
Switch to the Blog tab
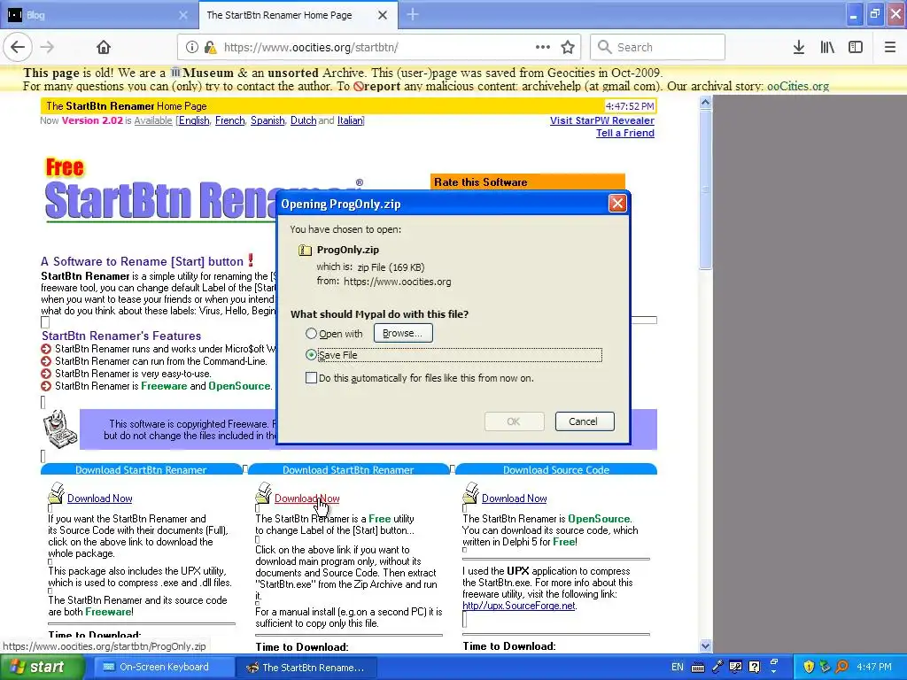[99, 15]
